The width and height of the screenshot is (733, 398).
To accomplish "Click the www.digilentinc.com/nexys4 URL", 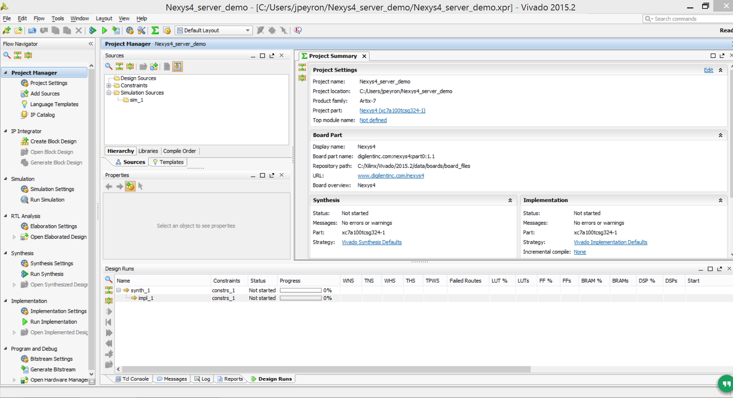I will (391, 176).
